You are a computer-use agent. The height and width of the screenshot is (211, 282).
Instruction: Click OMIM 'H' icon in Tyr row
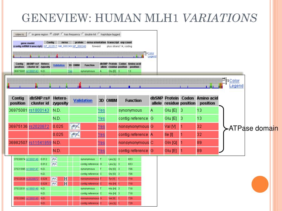click(x=66, y=179)
